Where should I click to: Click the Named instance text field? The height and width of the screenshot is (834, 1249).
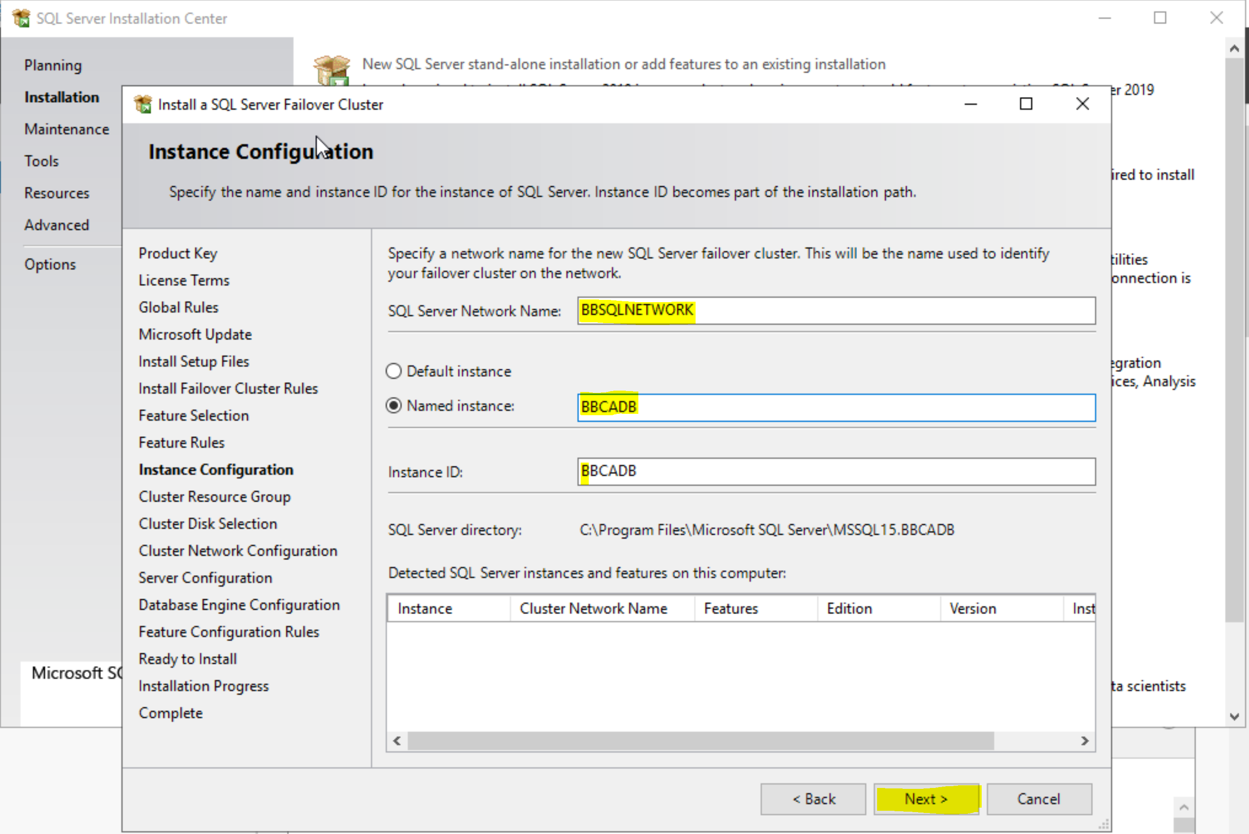point(836,408)
